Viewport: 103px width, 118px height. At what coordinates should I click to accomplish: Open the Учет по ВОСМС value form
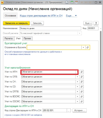point(82,97)
